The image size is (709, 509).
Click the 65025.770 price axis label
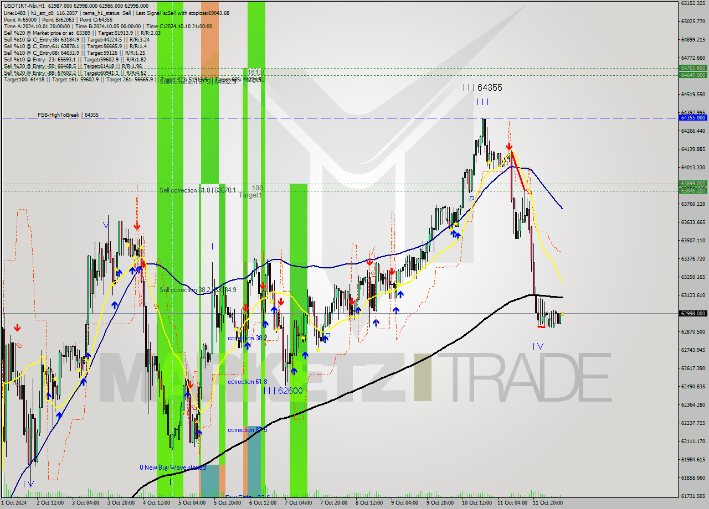693,21
